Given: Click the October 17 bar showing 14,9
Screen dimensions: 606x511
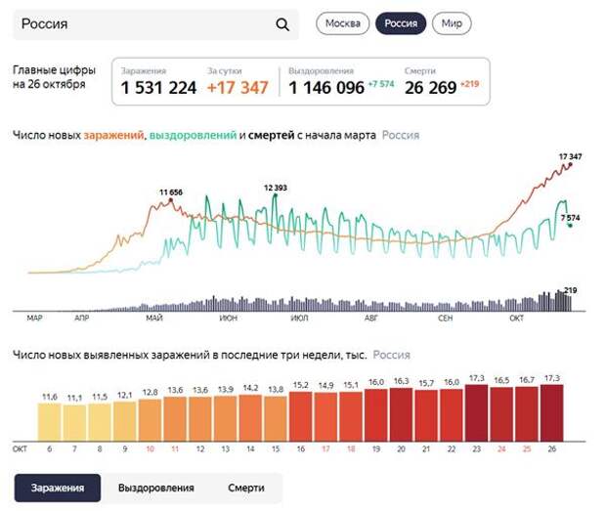Looking at the screenshot, I should pos(325,417).
